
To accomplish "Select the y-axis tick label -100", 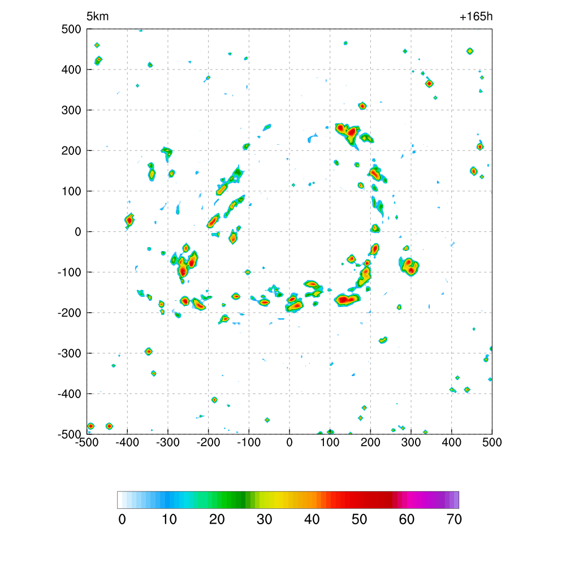I will click(x=70, y=273).
